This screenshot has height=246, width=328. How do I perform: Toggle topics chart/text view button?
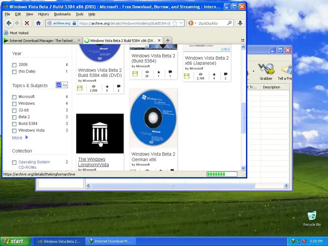[62, 85]
